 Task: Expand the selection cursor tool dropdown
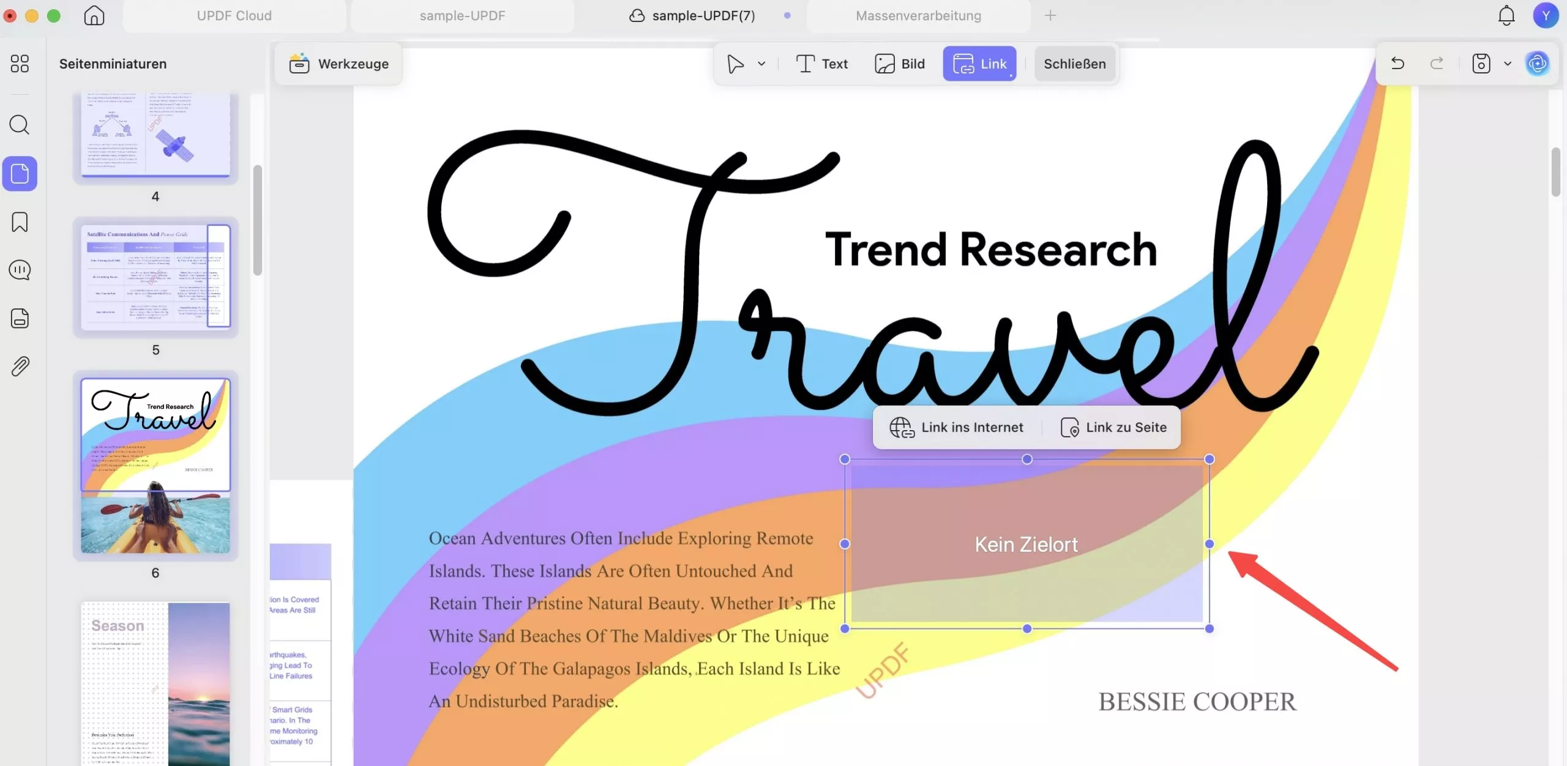761,64
